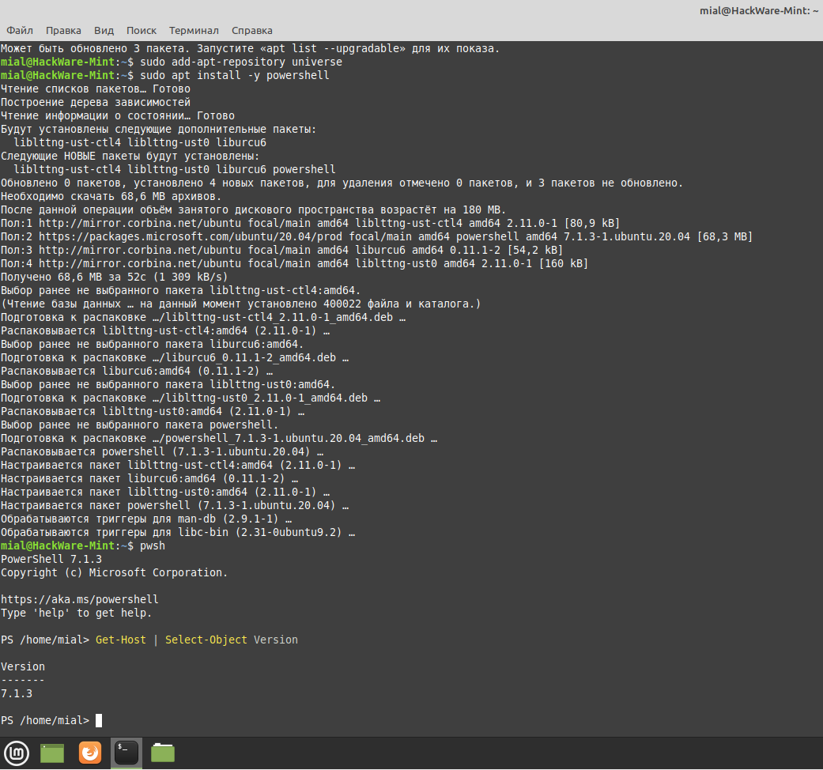
Task: Click 'Подготовка к распаковке …/powershell_7.1.3-1' line
Action: click(219, 438)
